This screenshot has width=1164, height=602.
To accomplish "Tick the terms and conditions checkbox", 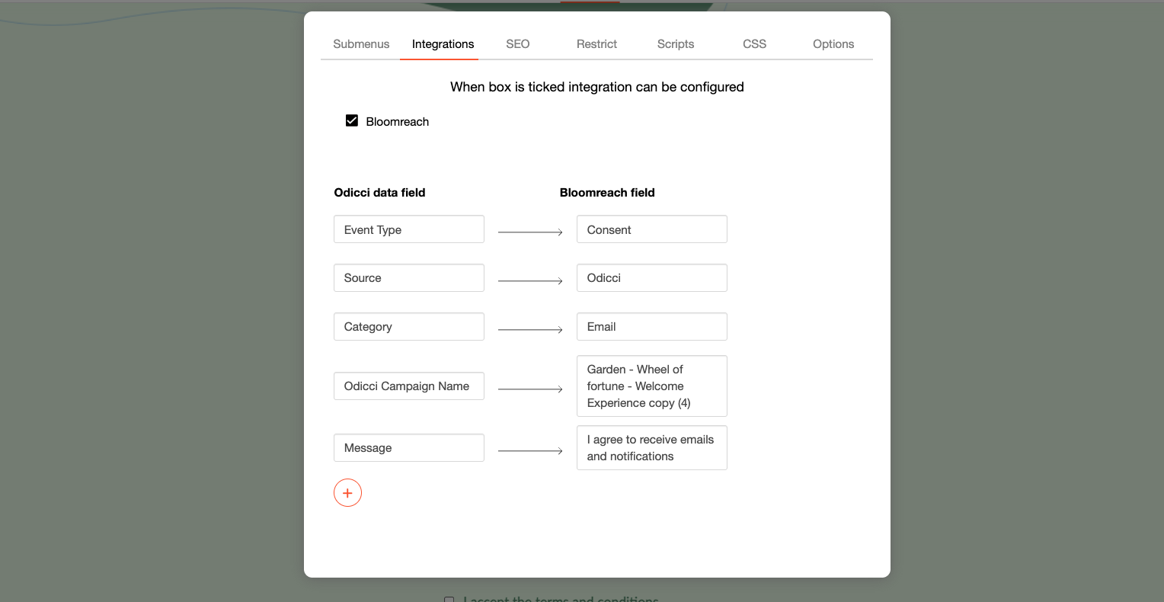I will [449, 600].
